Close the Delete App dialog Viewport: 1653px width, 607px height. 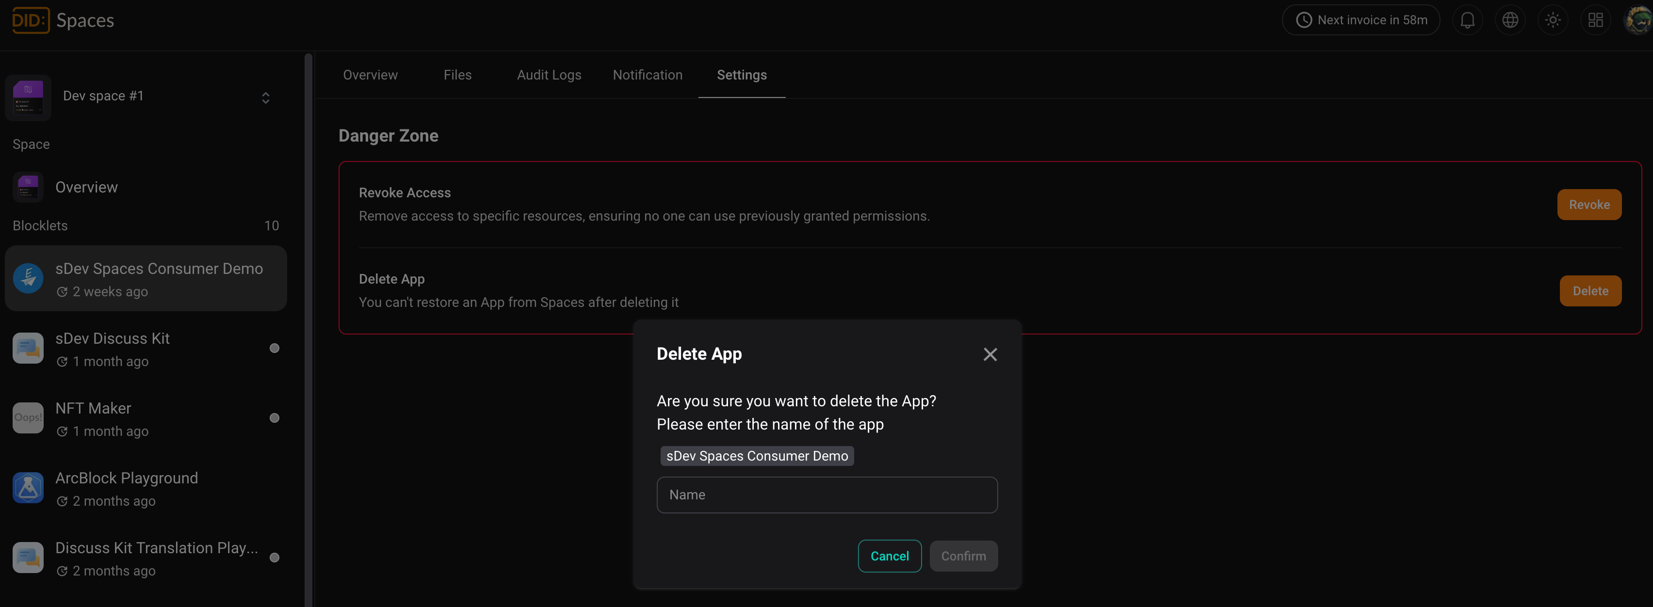[x=989, y=355]
